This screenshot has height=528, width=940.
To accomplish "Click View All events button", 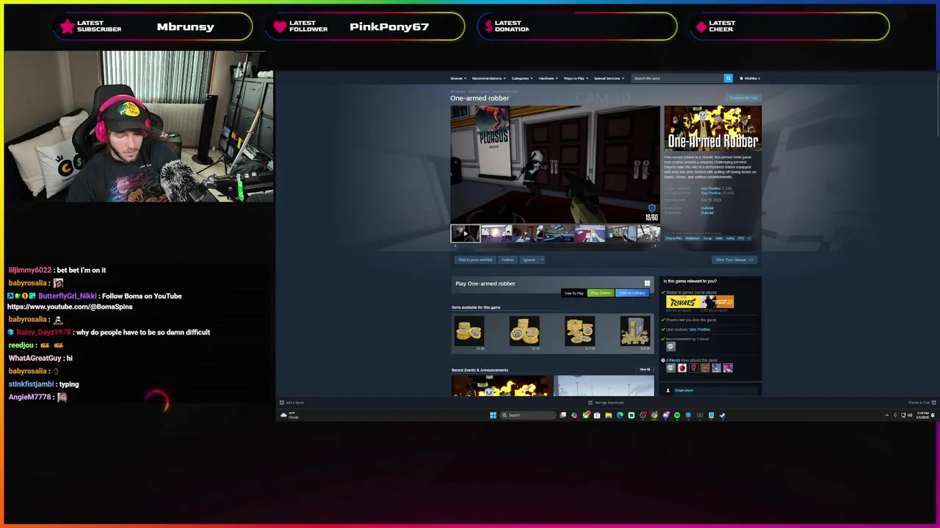I will coord(645,370).
